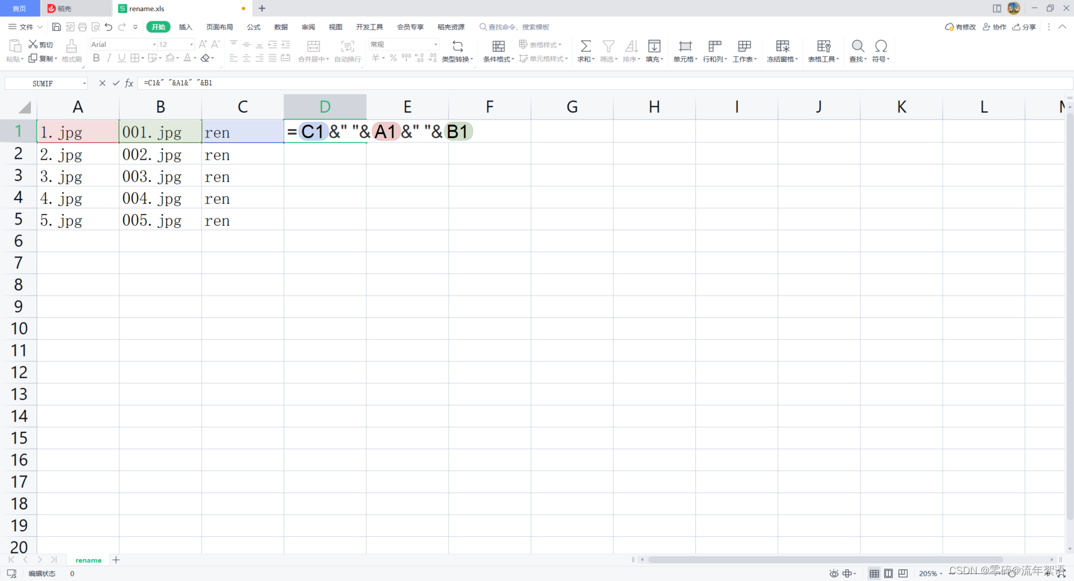The height and width of the screenshot is (581, 1074).
Task: Open Print Preview from quick access toolbar
Action: click(96, 27)
